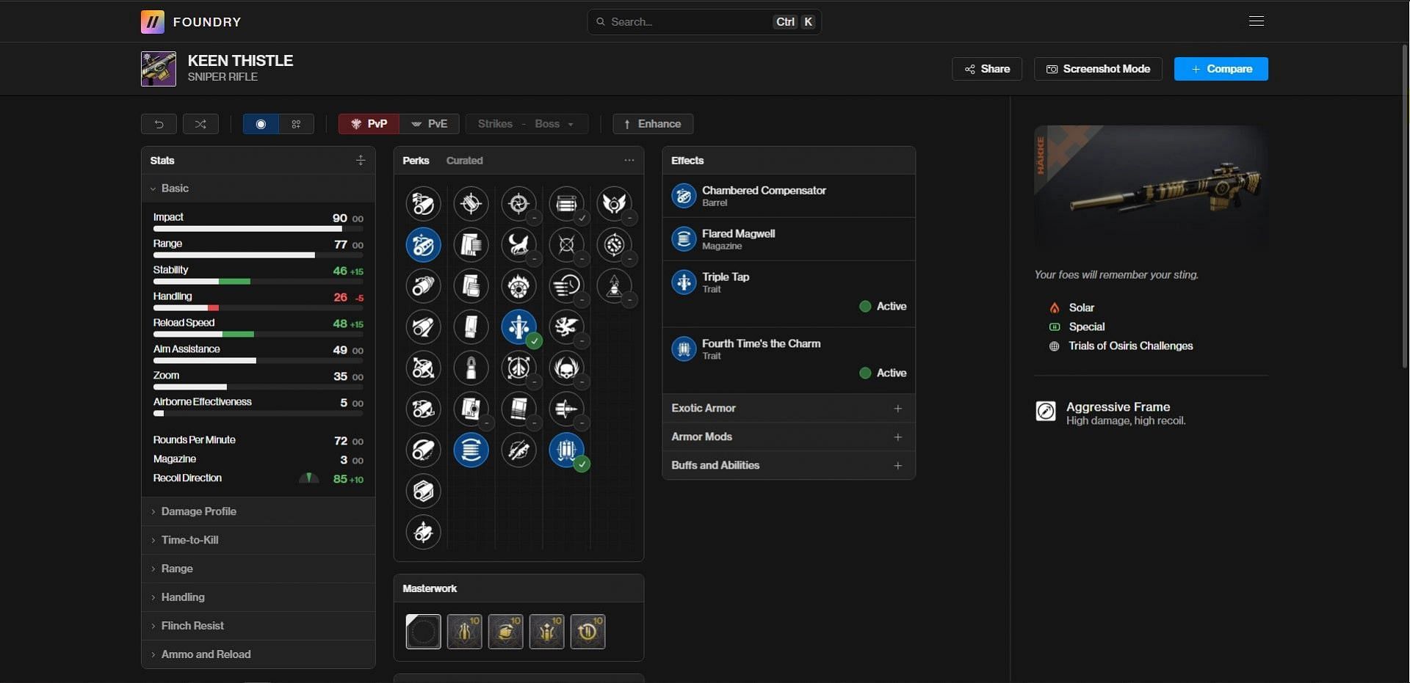This screenshot has width=1410, height=683.
Task: Click the Enhance button
Action: tap(653, 124)
